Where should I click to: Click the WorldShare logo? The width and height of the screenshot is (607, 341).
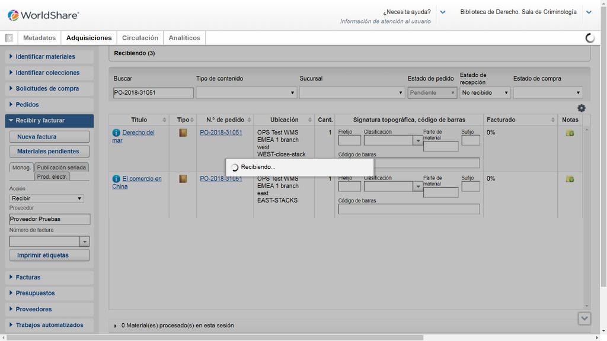43,15
